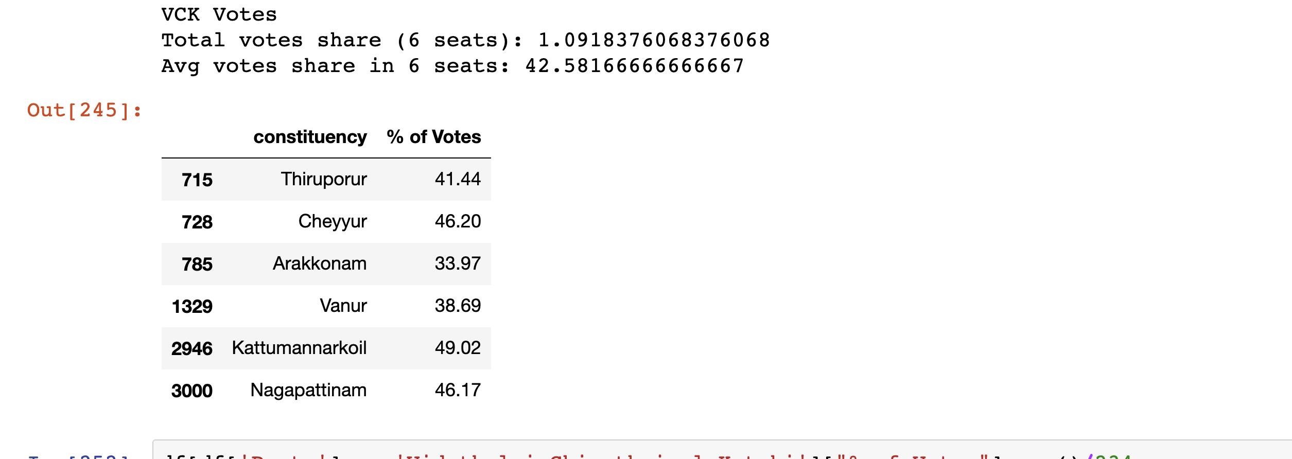
Task: Click the 41.44 vote percentage value
Action: (458, 179)
